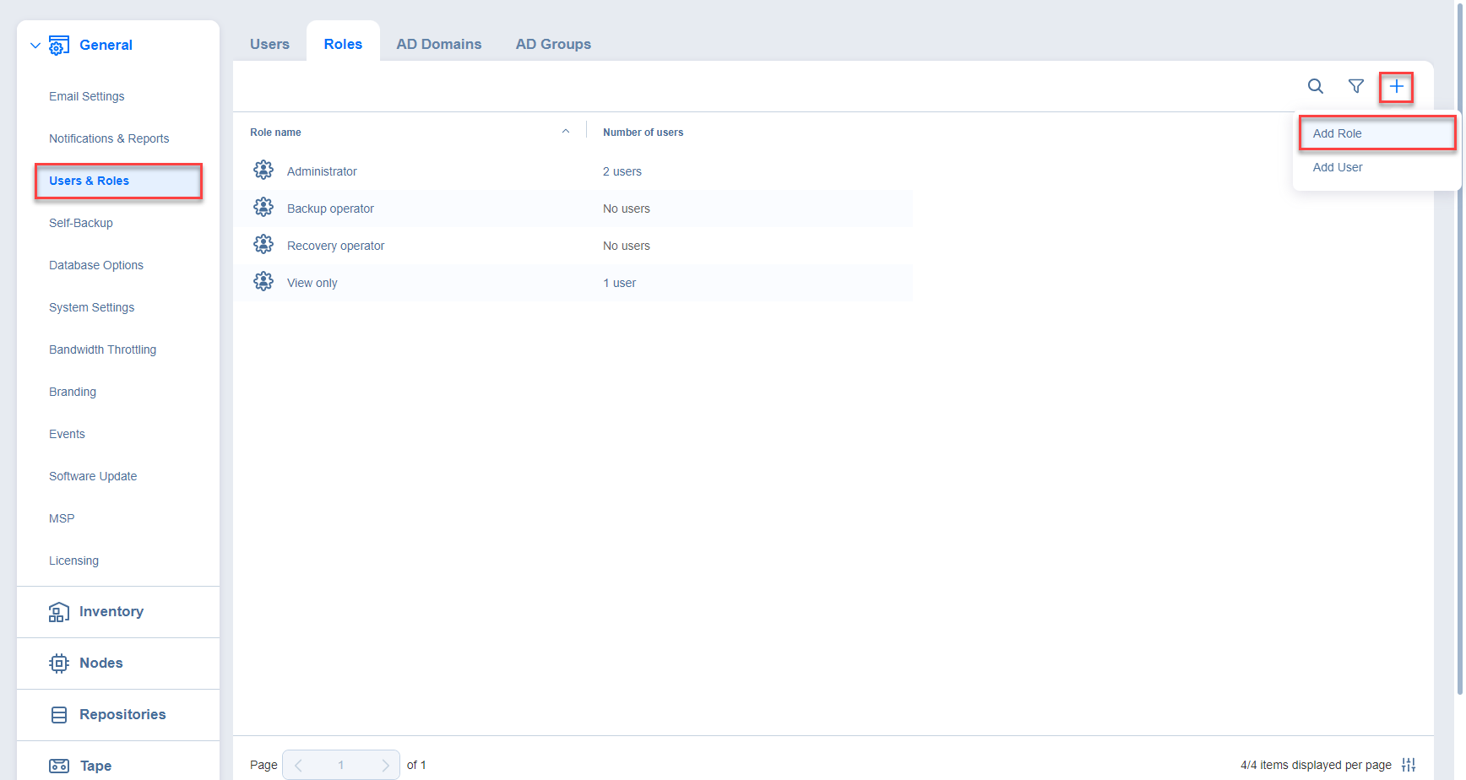Click the plus add icon

click(x=1396, y=86)
